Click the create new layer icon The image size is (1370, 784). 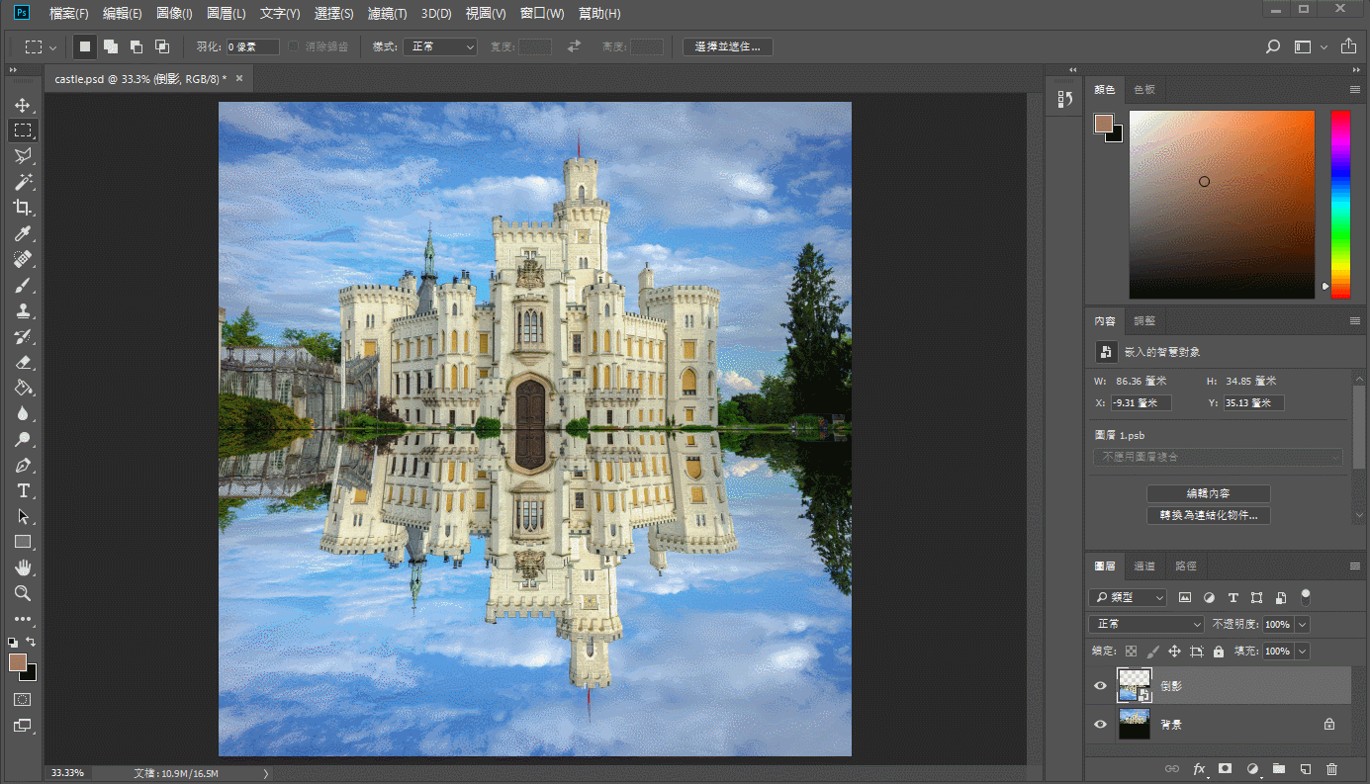click(x=1305, y=768)
